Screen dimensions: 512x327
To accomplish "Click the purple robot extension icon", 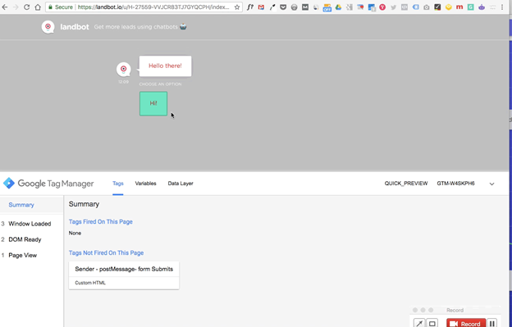I will pos(482,7).
